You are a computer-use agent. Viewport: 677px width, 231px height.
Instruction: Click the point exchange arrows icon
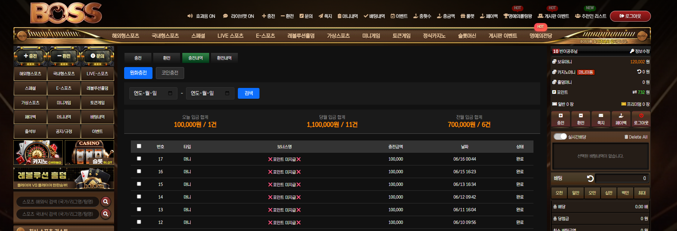635,92
